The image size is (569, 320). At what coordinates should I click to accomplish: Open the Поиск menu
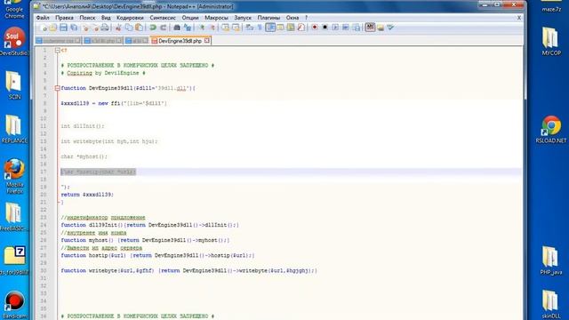[87, 18]
